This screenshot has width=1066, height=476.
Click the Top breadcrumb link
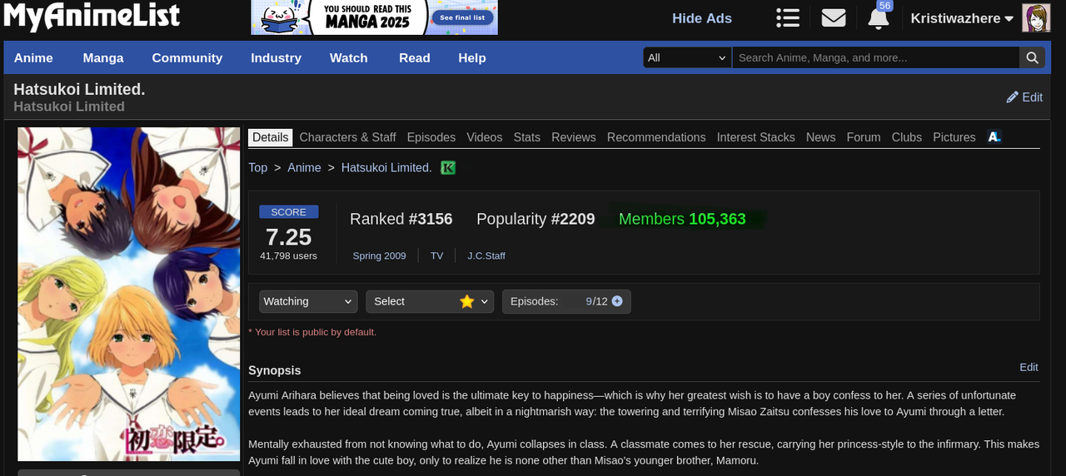point(258,167)
